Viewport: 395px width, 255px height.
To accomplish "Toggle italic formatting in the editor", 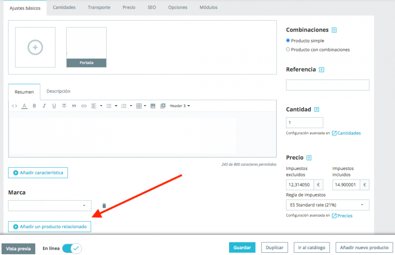I will click(x=44, y=106).
